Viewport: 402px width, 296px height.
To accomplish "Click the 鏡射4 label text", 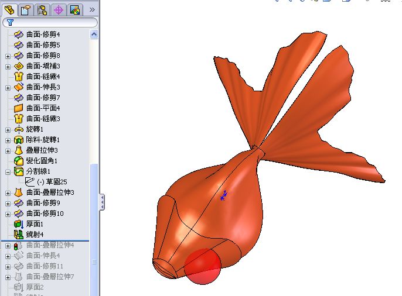I will 35,235.
